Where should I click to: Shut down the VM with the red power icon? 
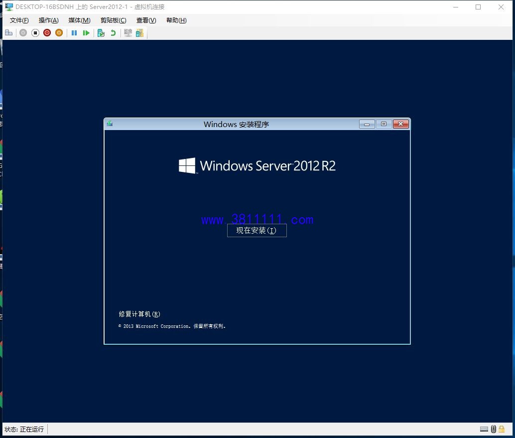(47, 33)
